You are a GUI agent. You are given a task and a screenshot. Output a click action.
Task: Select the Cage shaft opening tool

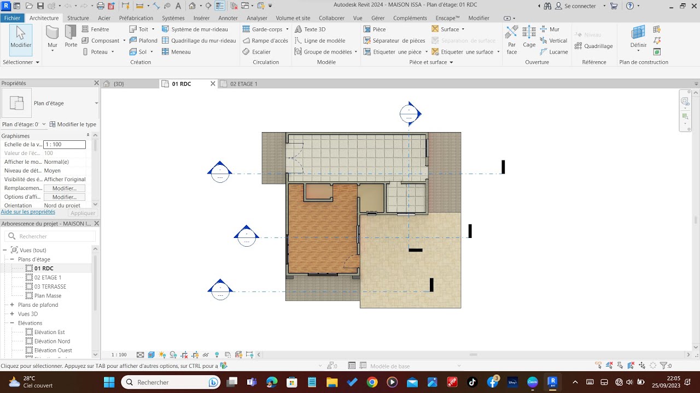coord(529,37)
